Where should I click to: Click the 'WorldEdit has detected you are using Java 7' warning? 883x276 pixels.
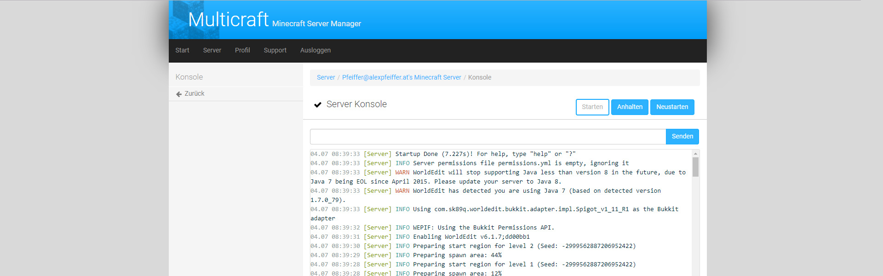pos(486,195)
